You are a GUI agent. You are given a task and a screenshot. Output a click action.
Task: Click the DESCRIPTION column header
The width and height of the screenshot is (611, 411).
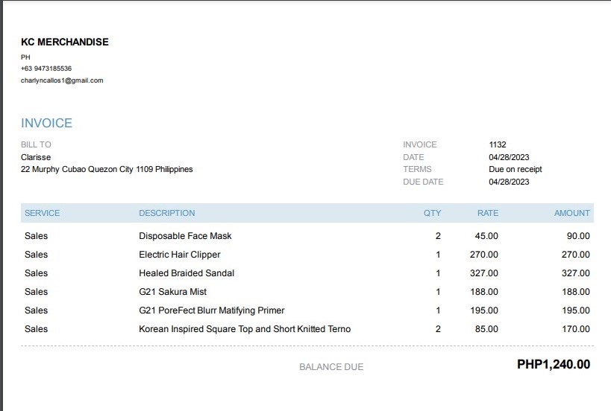click(166, 213)
